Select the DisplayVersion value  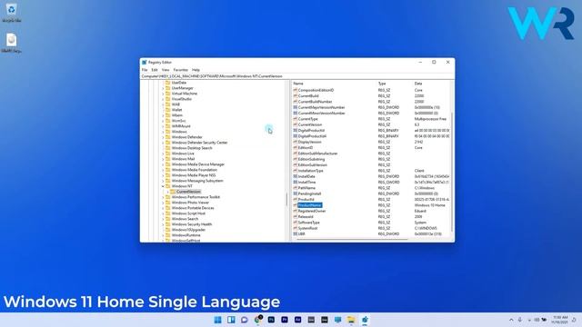[x=309, y=142]
